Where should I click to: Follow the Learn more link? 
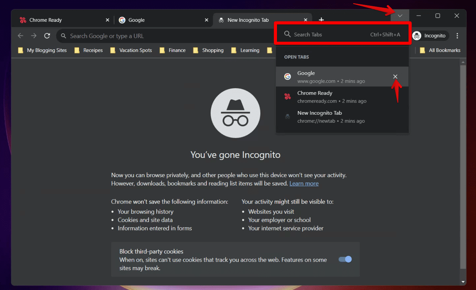click(x=304, y=183)
